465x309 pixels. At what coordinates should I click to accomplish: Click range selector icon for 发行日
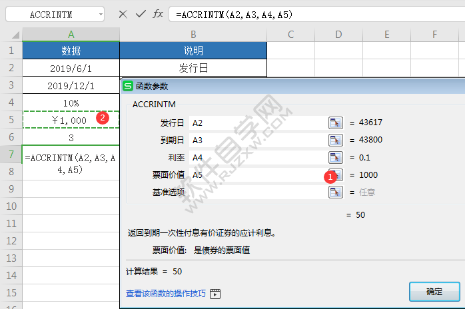tap(336, 123)
